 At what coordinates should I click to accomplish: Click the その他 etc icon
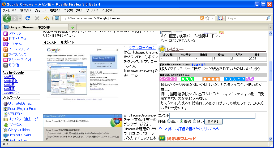tap(6, 65)
